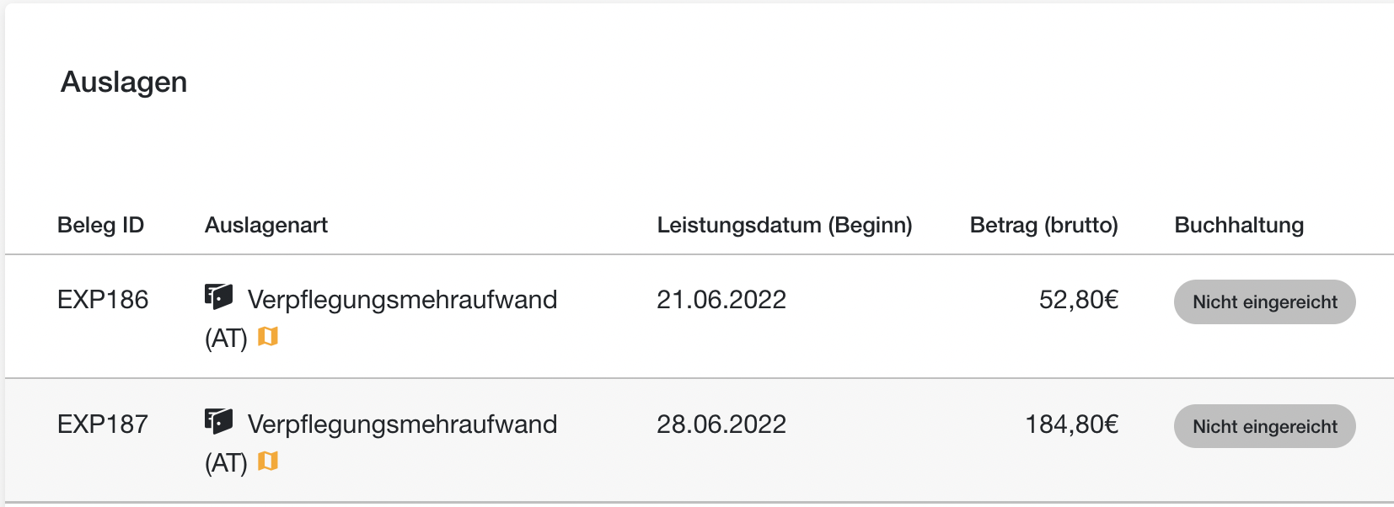Sort by Buchhaltung column header

tap(1239, 225)
